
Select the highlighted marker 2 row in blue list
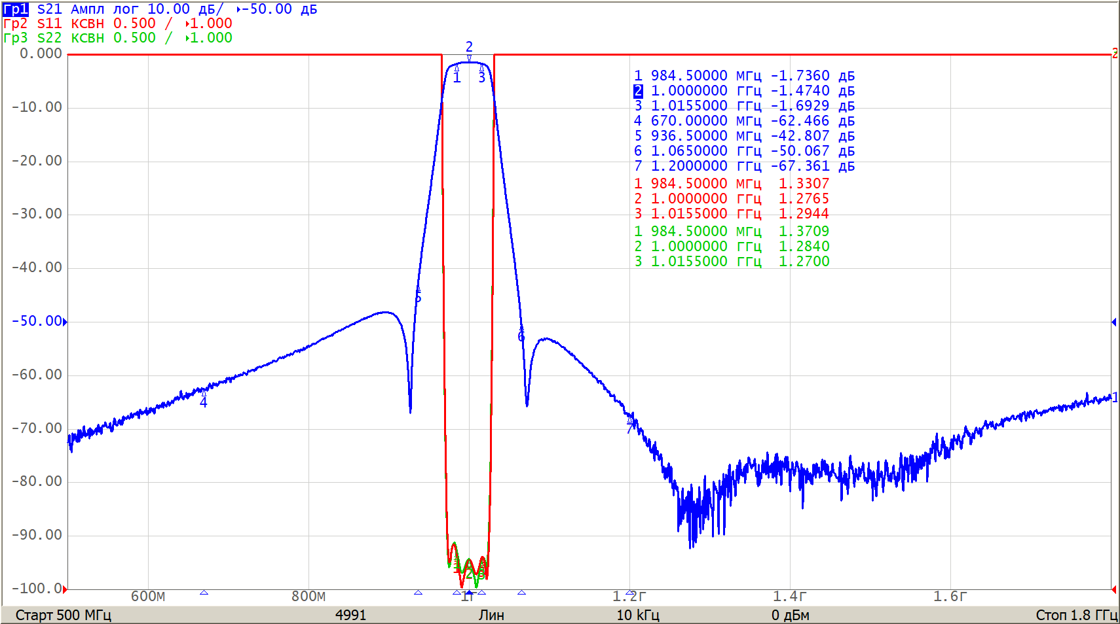tap(744, 91)
